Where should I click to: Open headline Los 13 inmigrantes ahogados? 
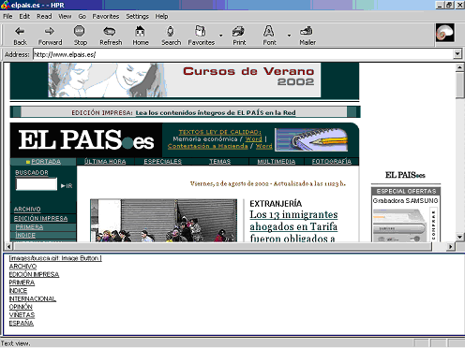pos(293,226)
